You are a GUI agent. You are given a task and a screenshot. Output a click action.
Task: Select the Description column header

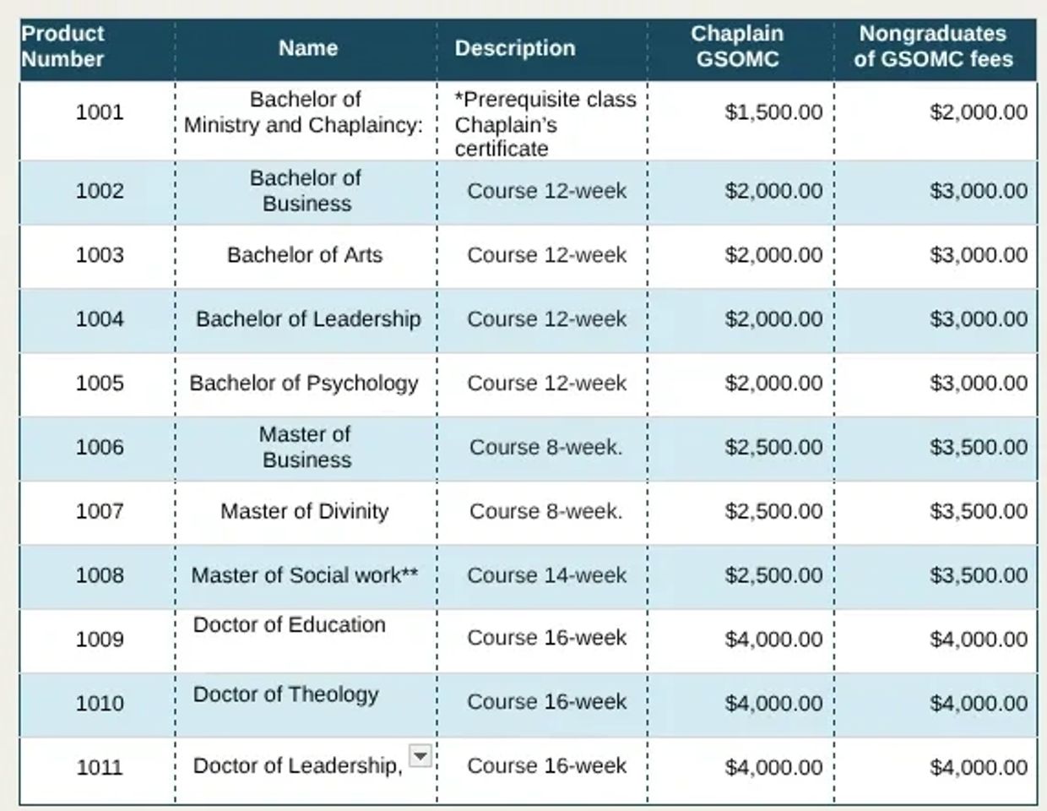point(514,48)
